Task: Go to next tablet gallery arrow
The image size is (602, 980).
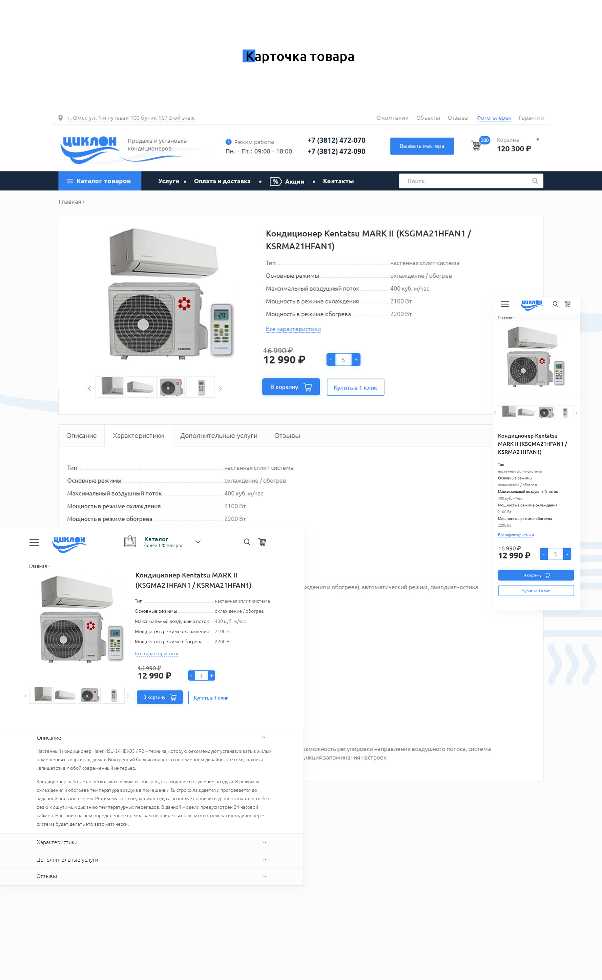Action: (x=128, y=696)
